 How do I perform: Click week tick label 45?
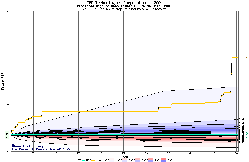tap(214, 153)
